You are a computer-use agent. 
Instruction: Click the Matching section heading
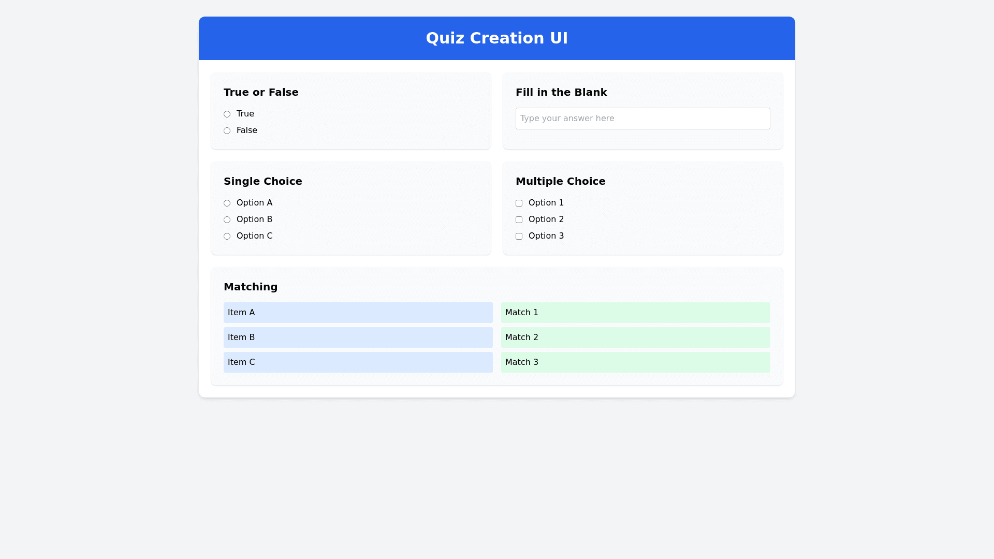coord(251,287)
